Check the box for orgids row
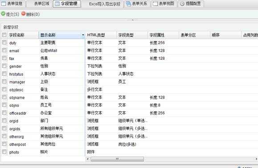 (4, 128)
